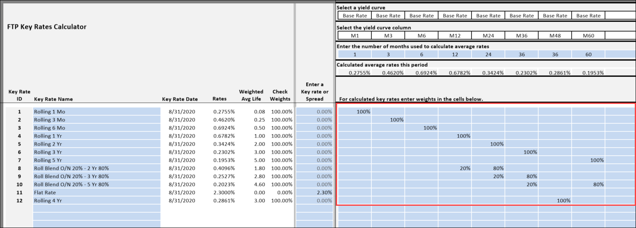This screenshot has height=228, width=636.
Task: Click the Check Weights column header
Action: tap(280, 95)
